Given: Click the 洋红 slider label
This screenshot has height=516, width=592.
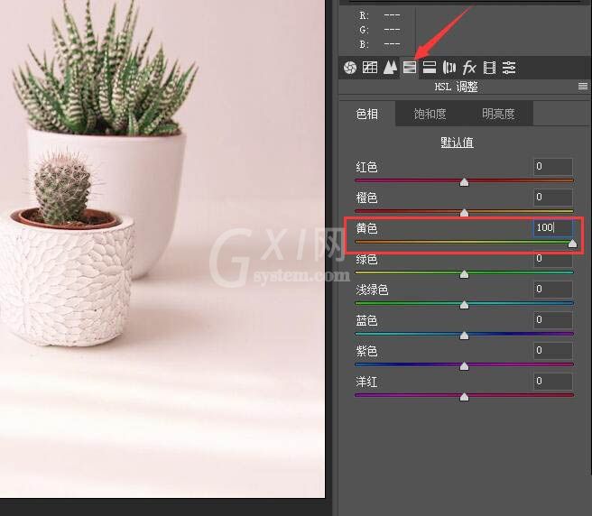Looking at the screenshot, I should pos(366,382).
